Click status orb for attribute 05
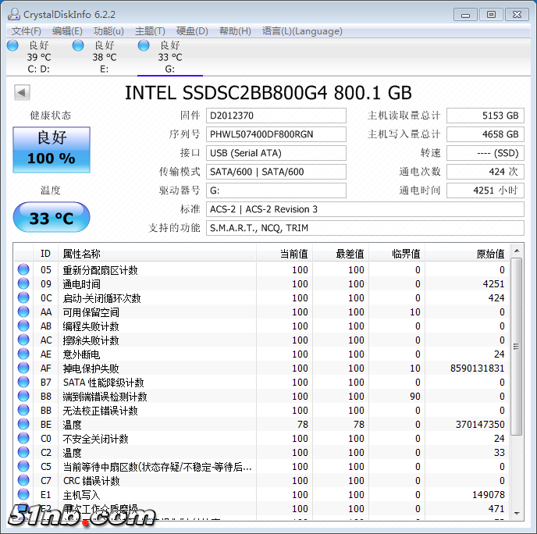The width and height of the screenshot is (537, 534). 23,270
